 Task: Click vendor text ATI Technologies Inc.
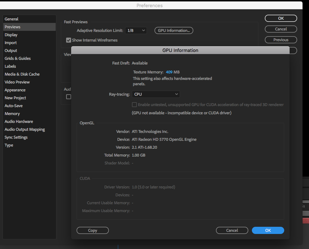(150, 131)
